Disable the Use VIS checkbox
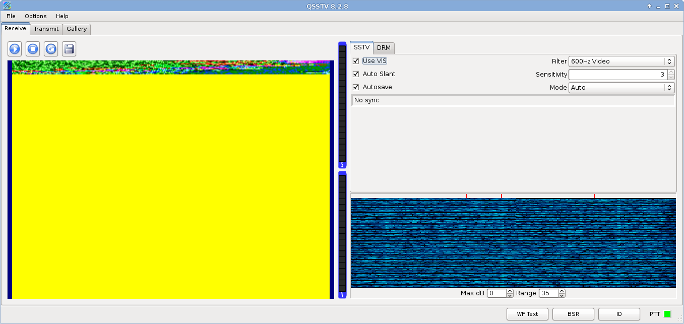Viewport: 684px width, 324px height. coord(356,61)
